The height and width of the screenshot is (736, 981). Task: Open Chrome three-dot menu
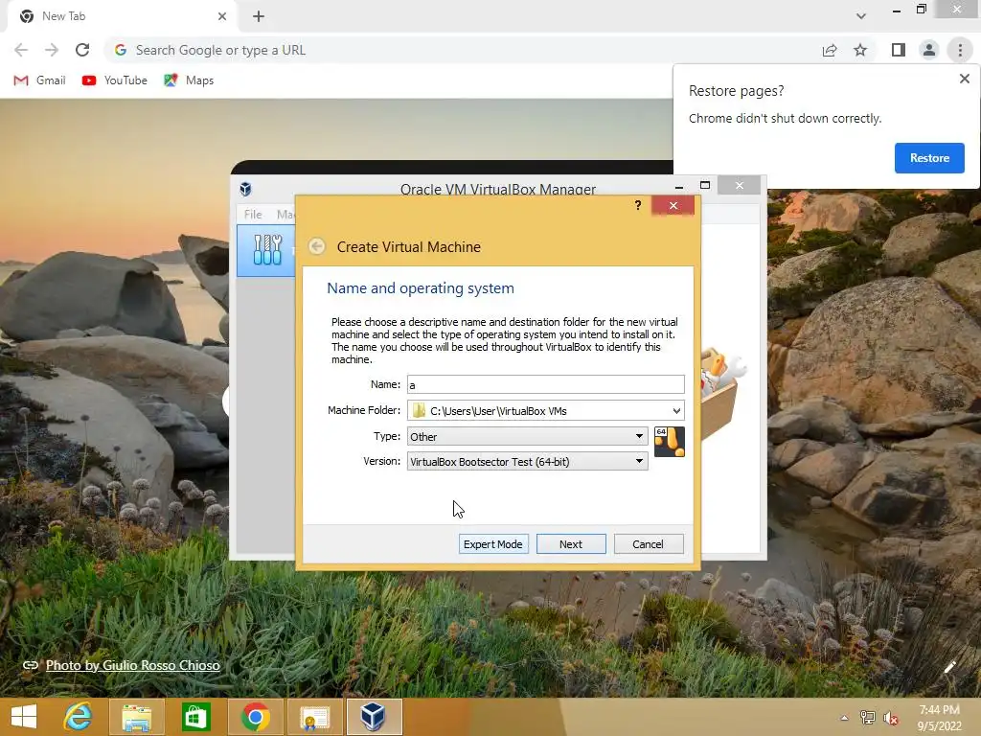pos(960,50)
